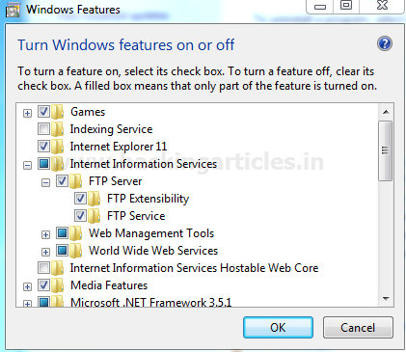Viewport: 406px width, 352px height.
Task: Expand the Games tree node
Action: point(27,113)
